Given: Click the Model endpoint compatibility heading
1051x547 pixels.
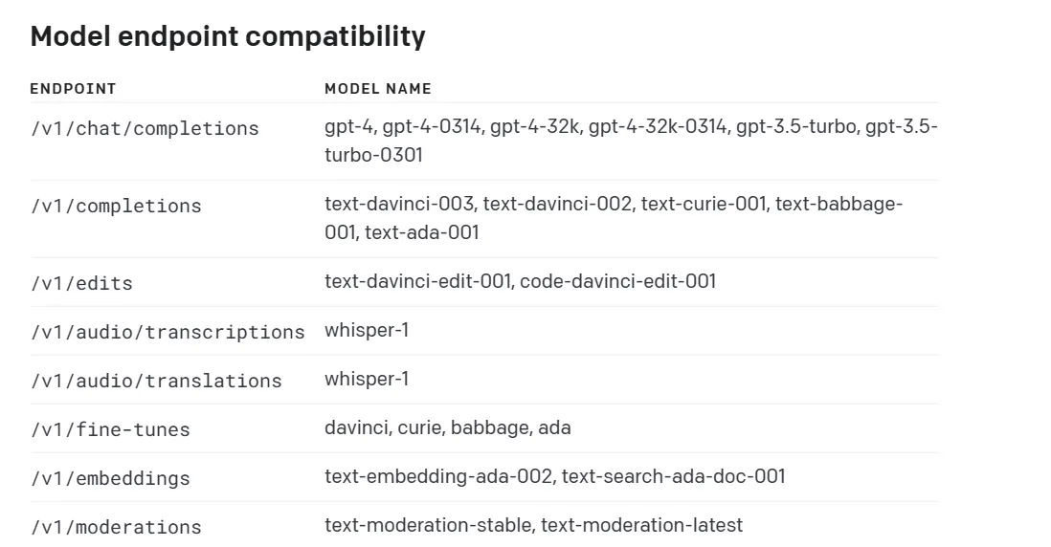Looking at the screenshot, I should (x=228, y=36).
